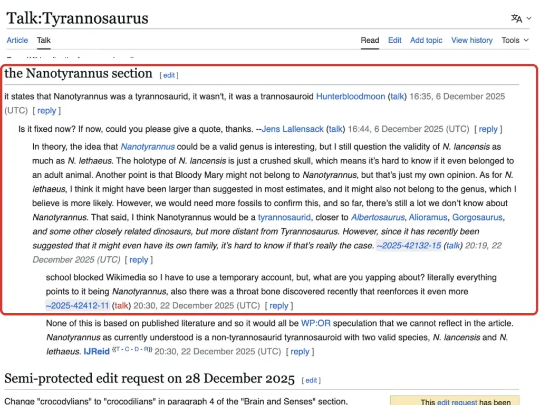Screen dimensions: 540x405
Task: Open Hunterbloodmoon's talk page
Action: (x=397, y=97)
